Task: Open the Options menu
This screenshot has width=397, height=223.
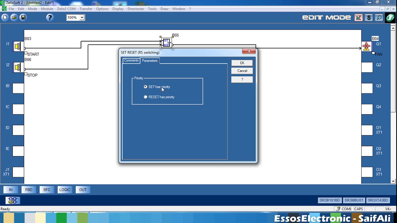Action: click(x=102, y=9)
